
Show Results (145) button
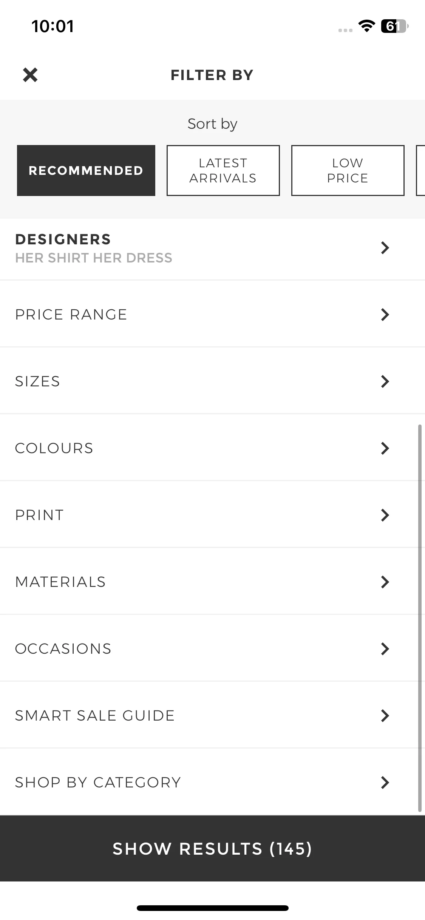pyautogui.click(x=212, y=849)
